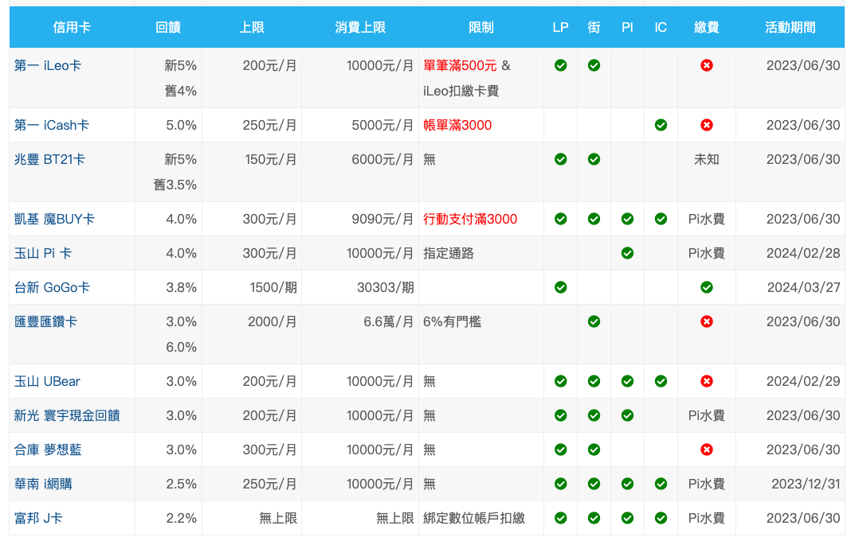Open the 凱基 魔BUY卡 card link

[x=54, y=220]
